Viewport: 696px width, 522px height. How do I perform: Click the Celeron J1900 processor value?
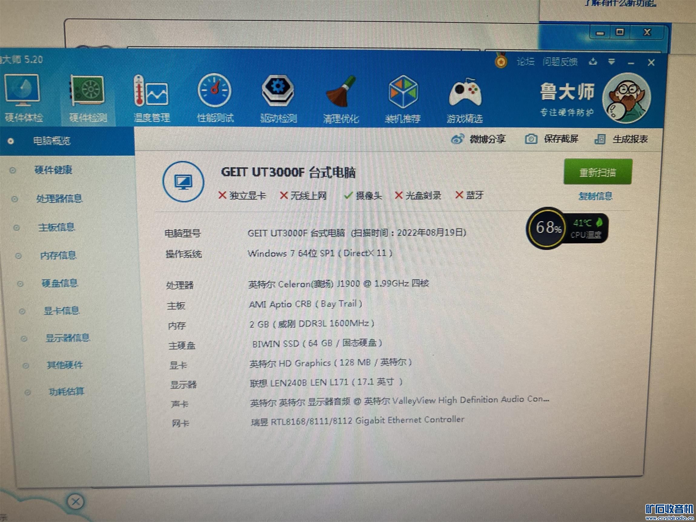[338, 284]
